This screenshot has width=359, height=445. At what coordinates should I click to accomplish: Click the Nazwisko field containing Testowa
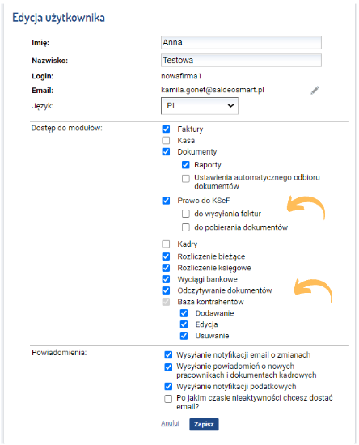pos(241,60)
